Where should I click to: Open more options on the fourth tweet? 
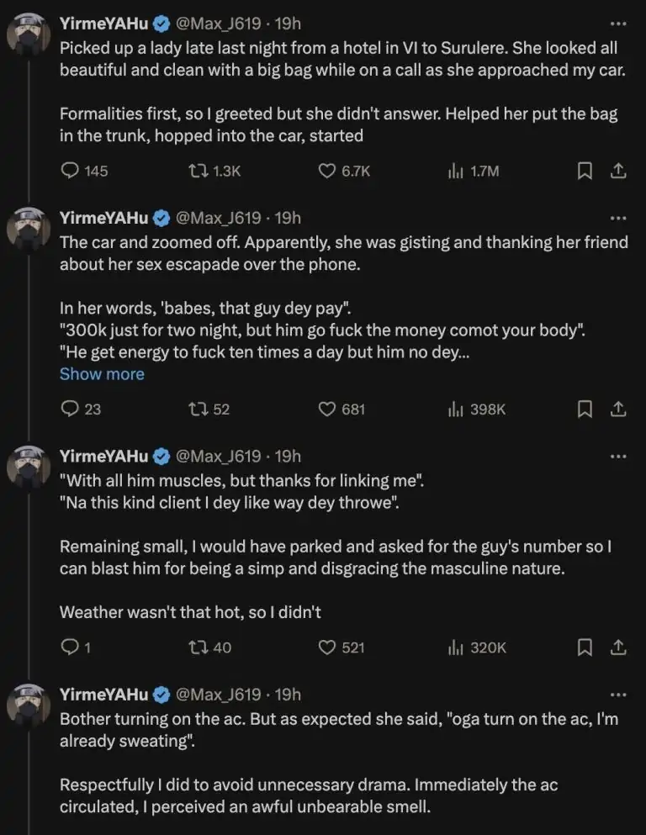(x=618, y=695)
